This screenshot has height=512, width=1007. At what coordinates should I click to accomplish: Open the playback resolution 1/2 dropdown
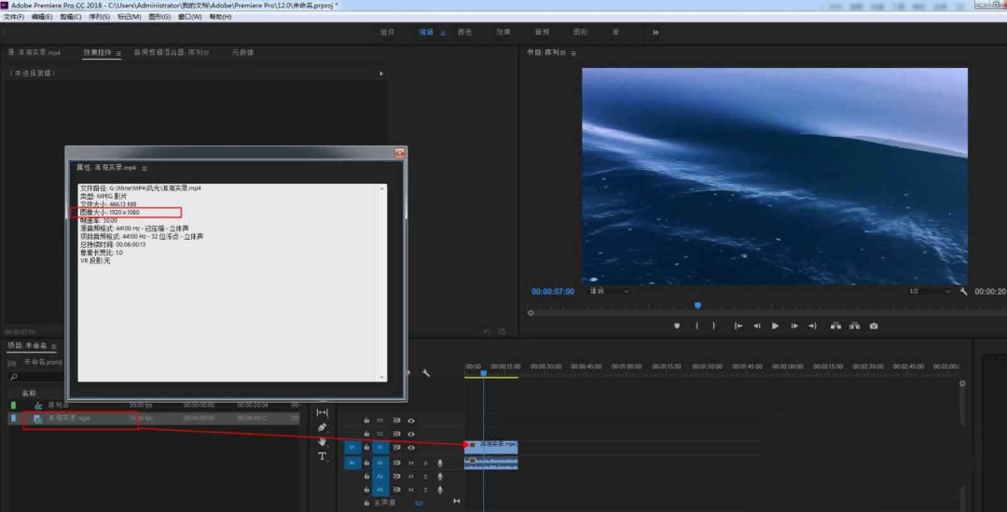930,291
